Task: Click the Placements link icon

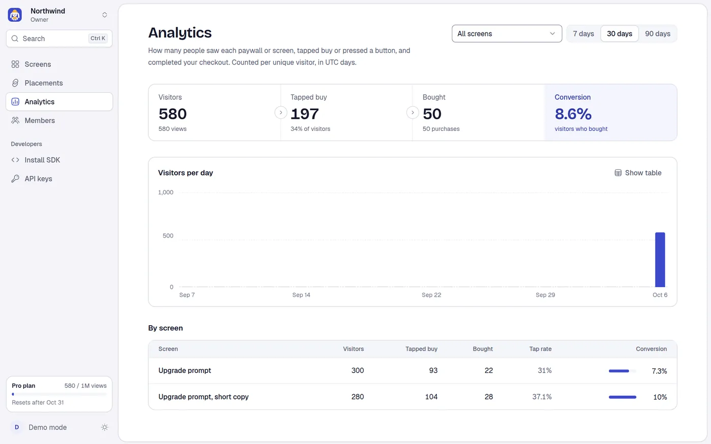Action: point(15,83)
